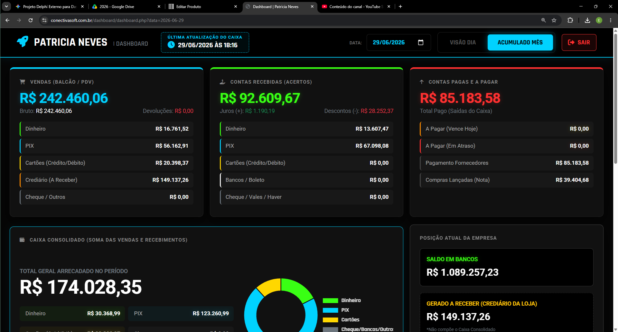
Task: Click Cheque / Outros row
Action: (107, 197)
